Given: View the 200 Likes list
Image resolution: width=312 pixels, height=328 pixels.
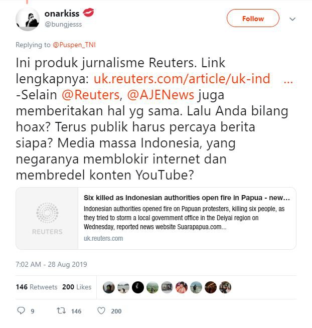Looking at the screenshot, I should point(77,287).
